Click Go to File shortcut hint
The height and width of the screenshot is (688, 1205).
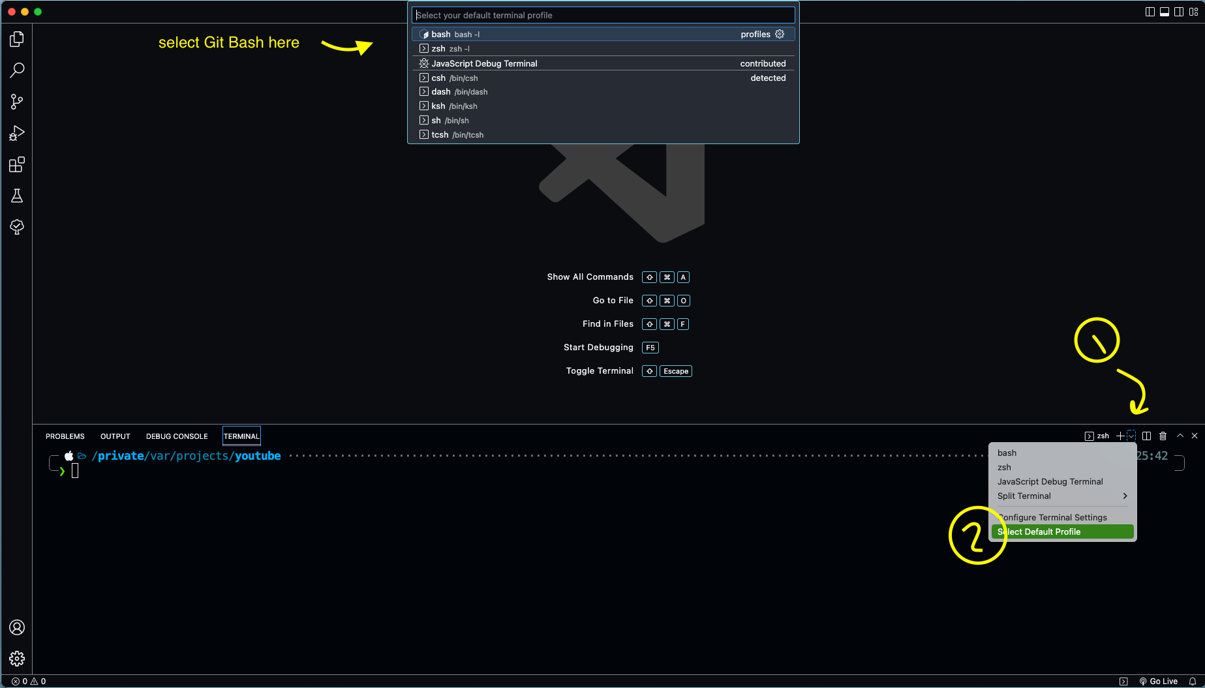click(x=641, y=301)
